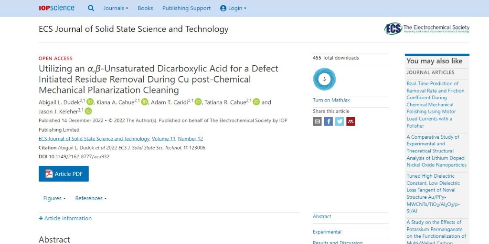Click the IOPscience logo

click(x=56, y=8)
